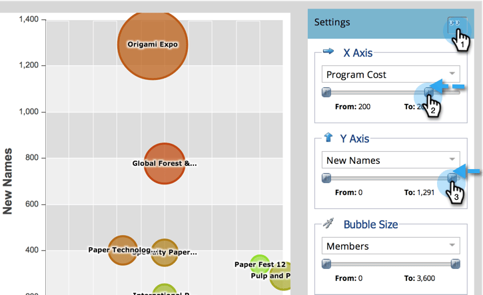
Task: Click the Settings panel header
Action: (x=373, y=23)
